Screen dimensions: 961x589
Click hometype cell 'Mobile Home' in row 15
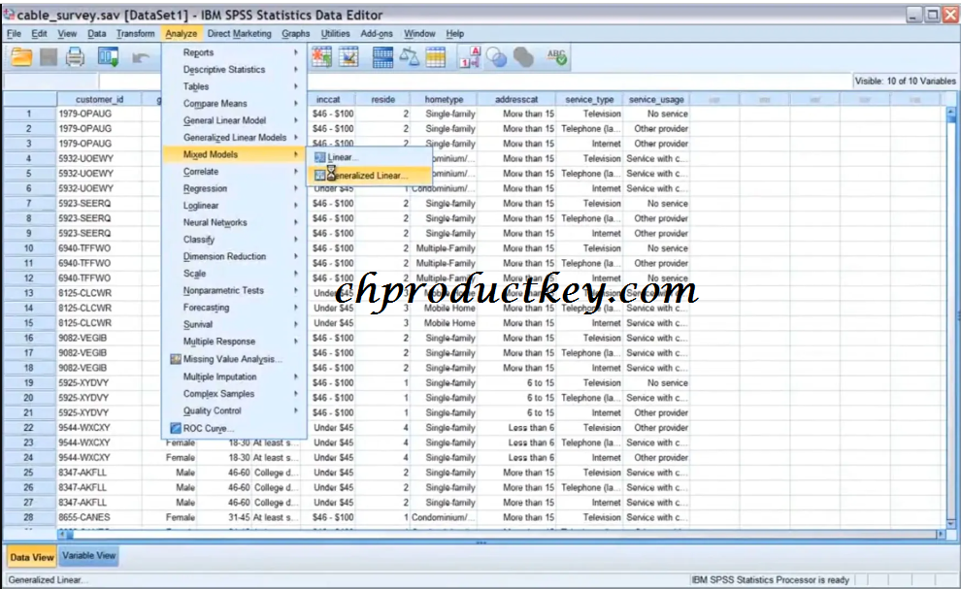(445, 323)
